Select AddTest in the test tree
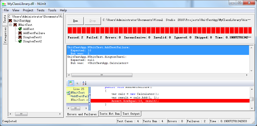 pos(29,29)
